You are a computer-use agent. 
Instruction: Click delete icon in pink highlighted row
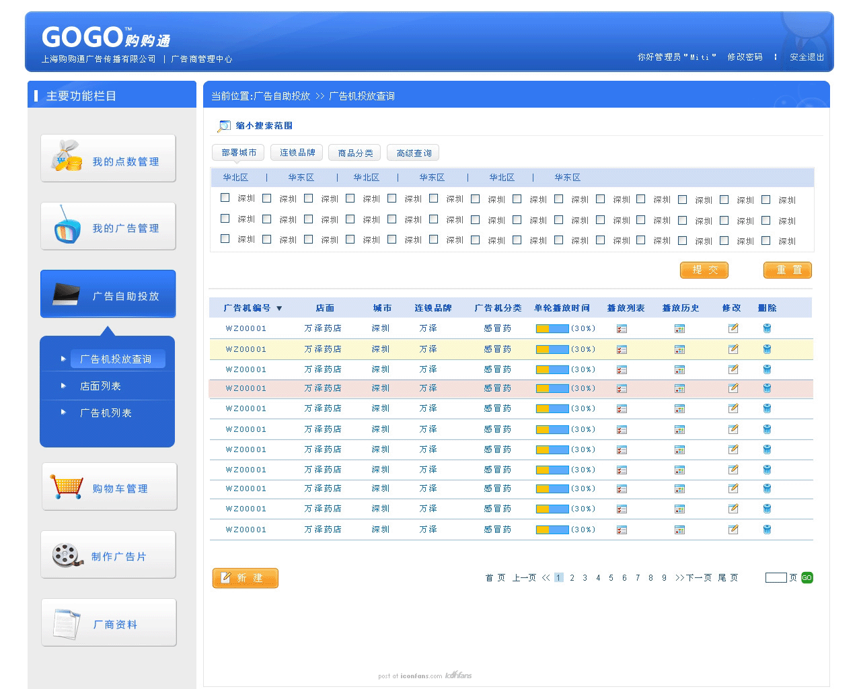[x=767, y=388]
